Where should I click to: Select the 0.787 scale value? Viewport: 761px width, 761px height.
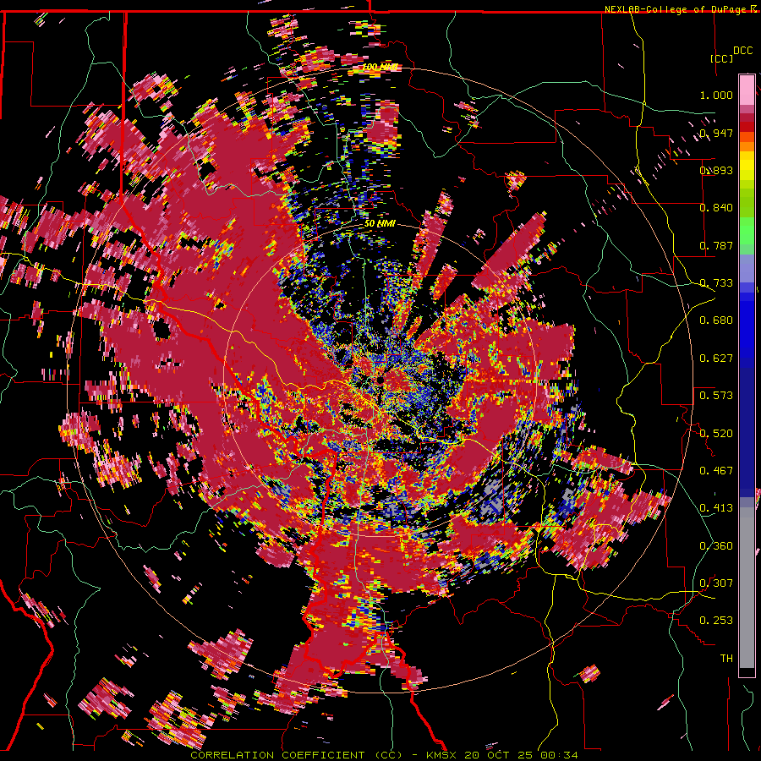716,245
